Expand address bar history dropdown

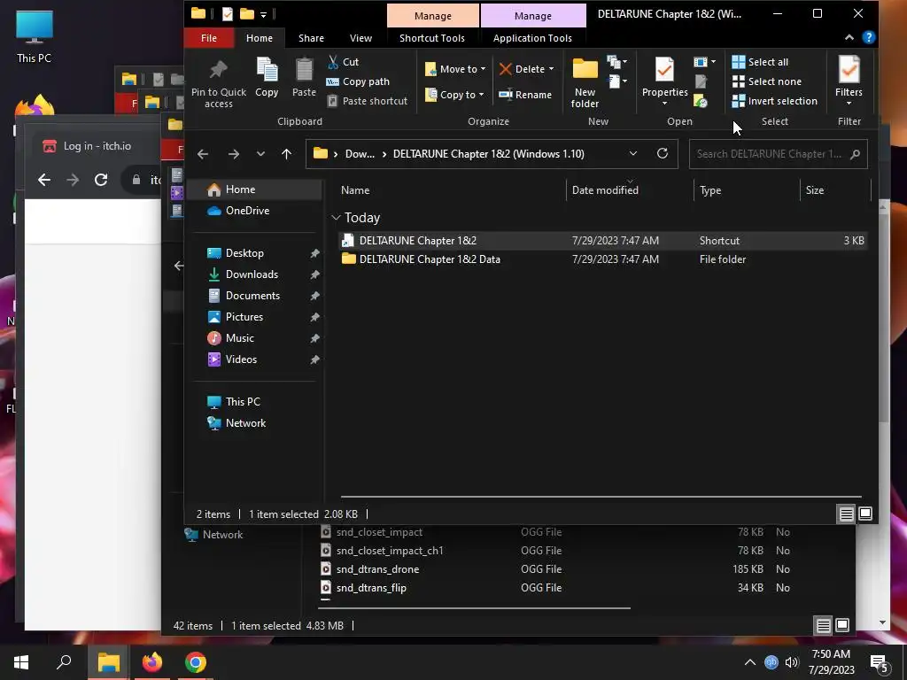pos(632,154)
